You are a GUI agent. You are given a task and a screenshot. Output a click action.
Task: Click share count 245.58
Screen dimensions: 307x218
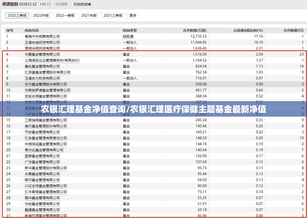point(201,120)
